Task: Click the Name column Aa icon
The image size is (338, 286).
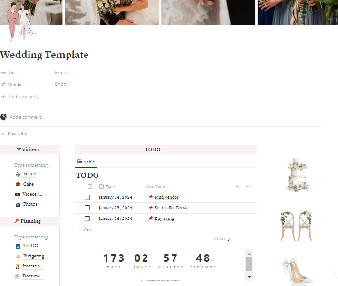Action: (150, 187)
